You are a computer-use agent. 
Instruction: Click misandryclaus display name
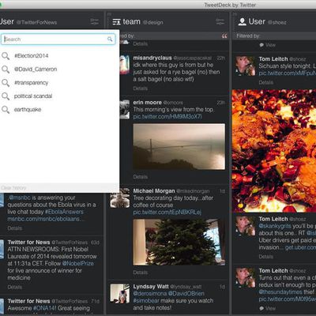click(152, 58)
